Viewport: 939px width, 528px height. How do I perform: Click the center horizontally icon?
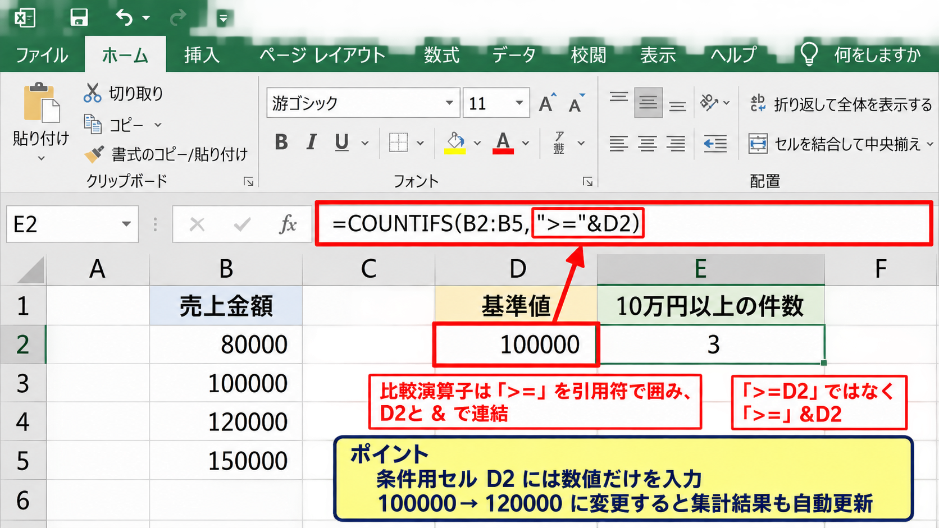pos(648,144)
